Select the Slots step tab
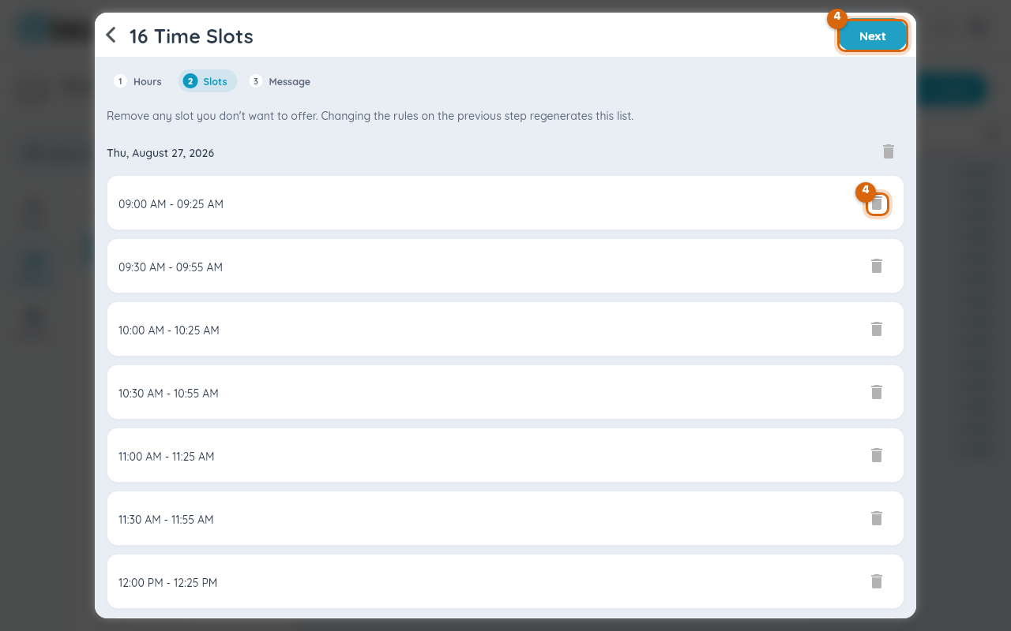The width and height of the screenshot is (1011, 631). (x=207, y=81)
